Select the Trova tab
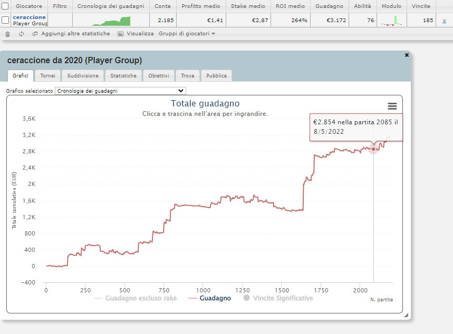 pyautogui.click(x=188, y=76)
